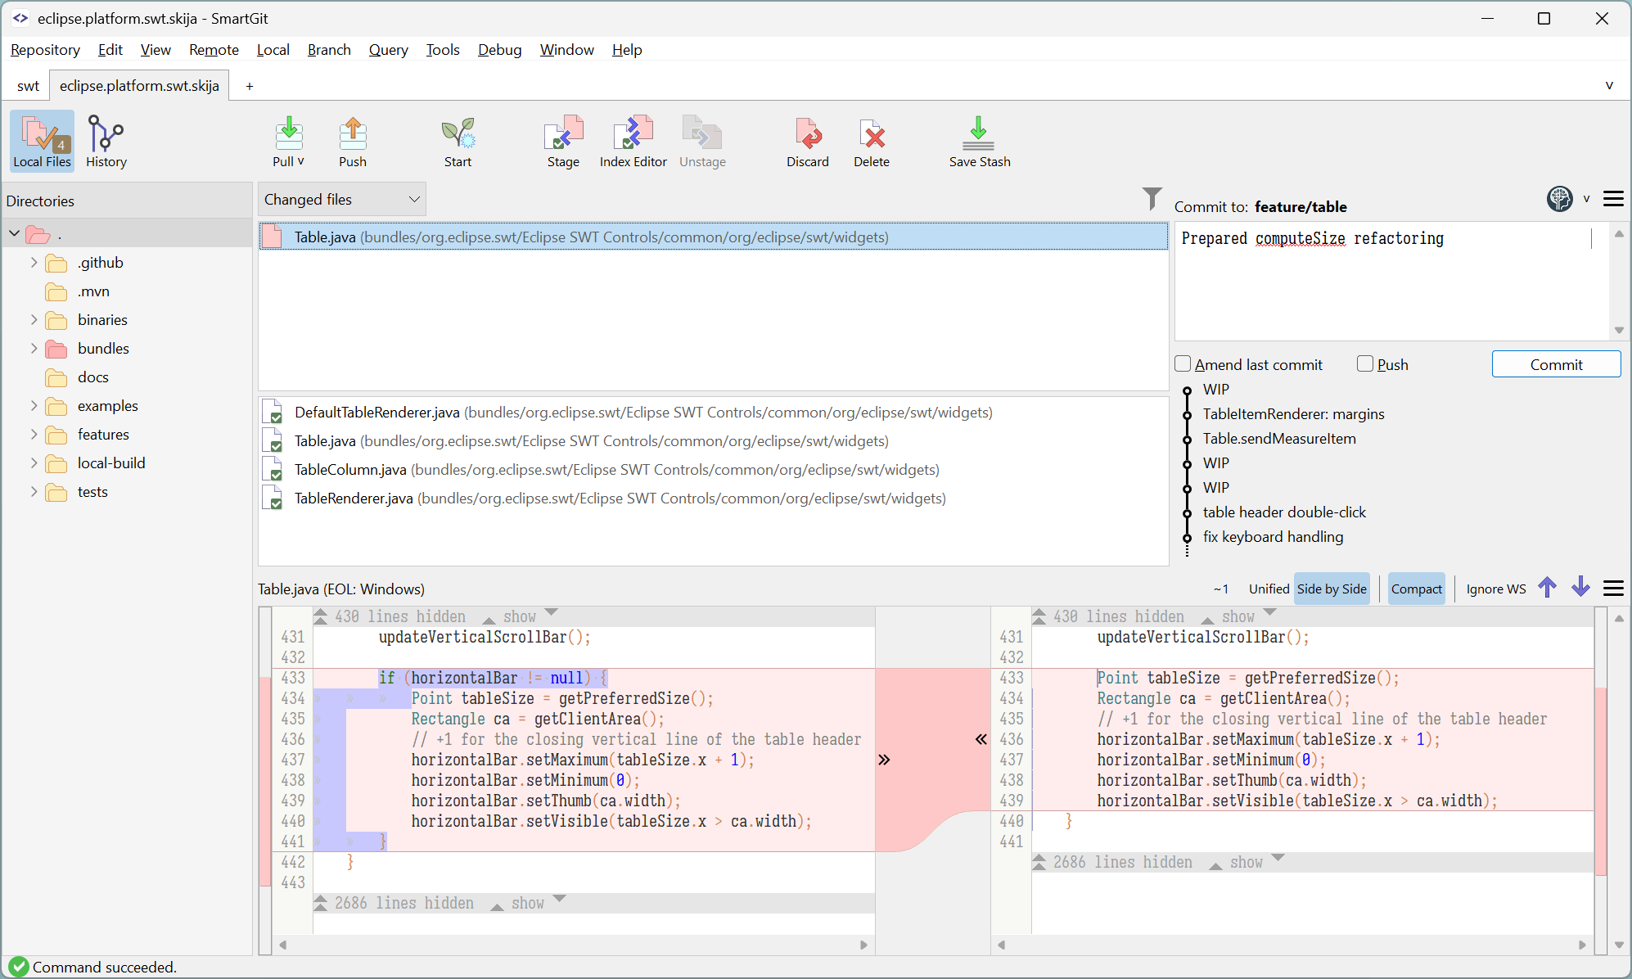Click the Push toolbar icon
Screen dimensions: 1632x979
pos(352,141)
